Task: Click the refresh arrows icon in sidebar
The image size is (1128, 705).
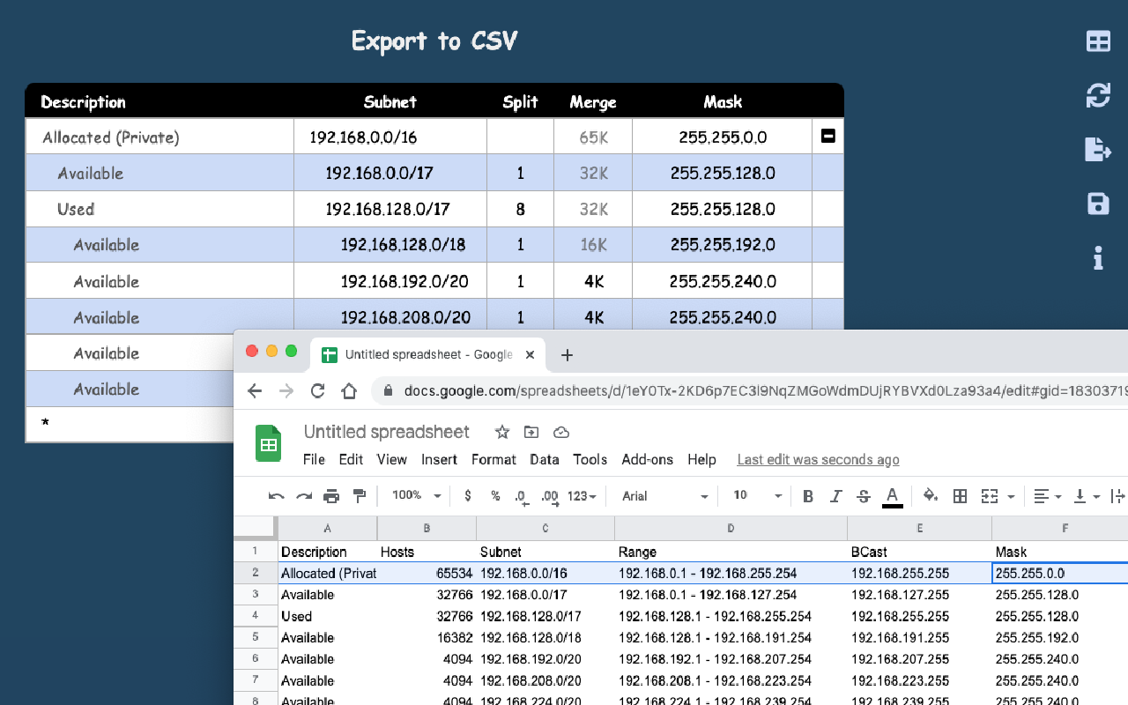Action: 1098,95
